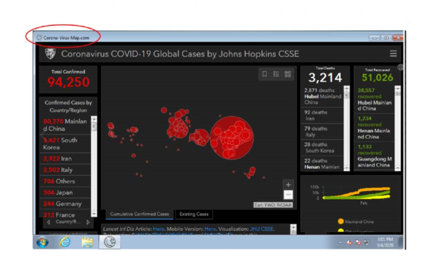Select the 2,871 deaths Hubei entry
This screenshot has height=264, width=441.
point(323,96)
